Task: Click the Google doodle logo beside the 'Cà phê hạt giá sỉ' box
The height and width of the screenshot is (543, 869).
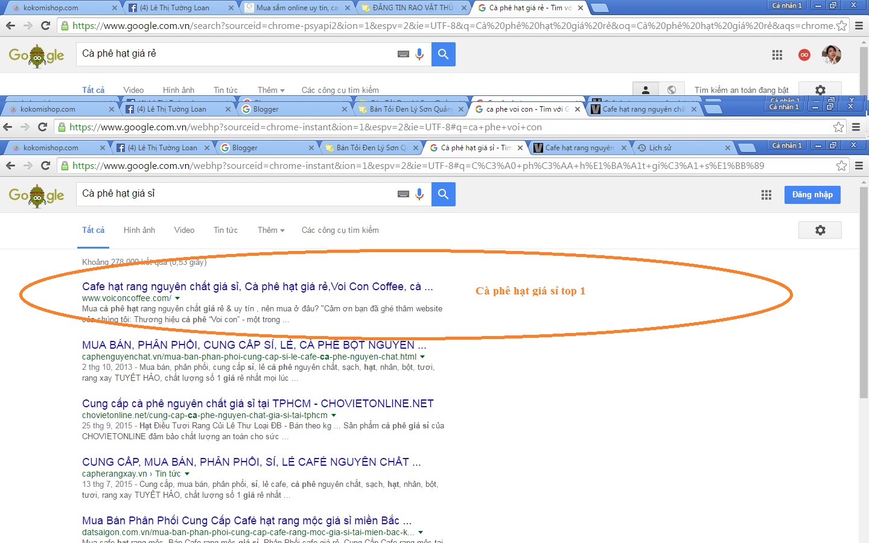Action: tap(37, 195)
